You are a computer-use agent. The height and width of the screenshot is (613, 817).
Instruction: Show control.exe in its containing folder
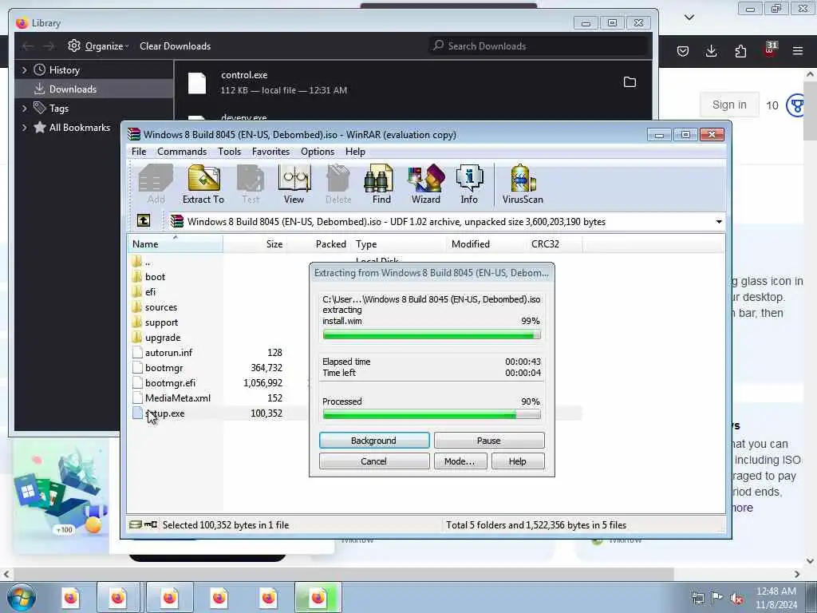click(630, 82)
